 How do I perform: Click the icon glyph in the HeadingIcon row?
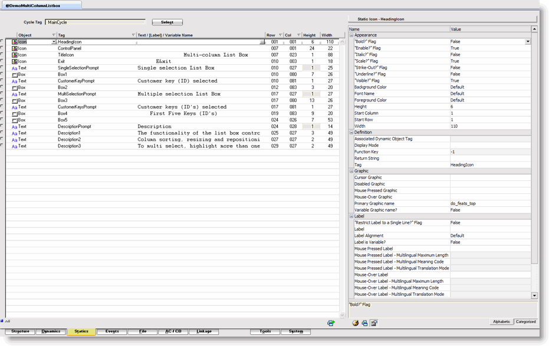(x=14, y=42)
